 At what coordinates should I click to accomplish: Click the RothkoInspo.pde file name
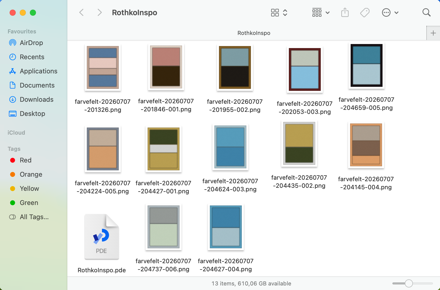coord(102,270)
